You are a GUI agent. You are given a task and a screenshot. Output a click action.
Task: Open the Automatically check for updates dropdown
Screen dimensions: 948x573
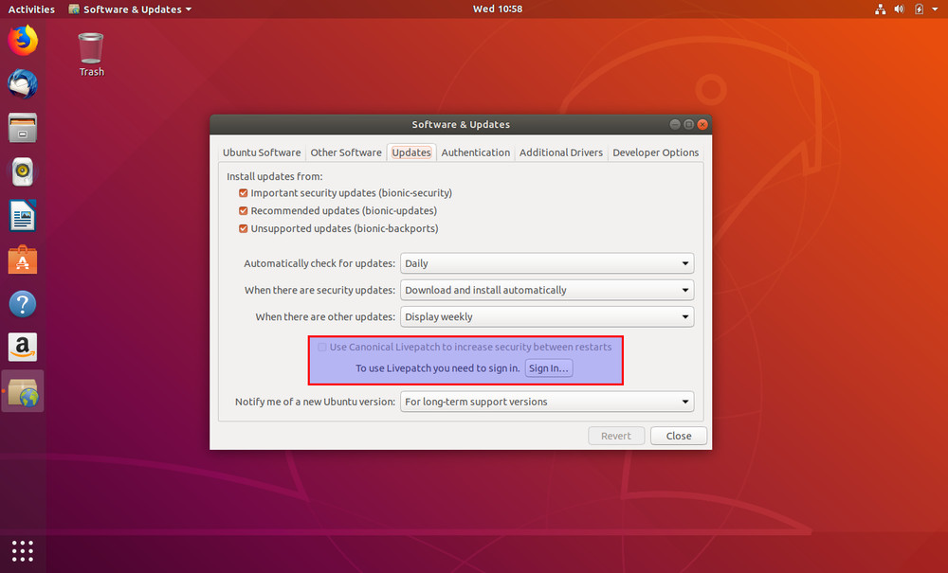point(547,263)
